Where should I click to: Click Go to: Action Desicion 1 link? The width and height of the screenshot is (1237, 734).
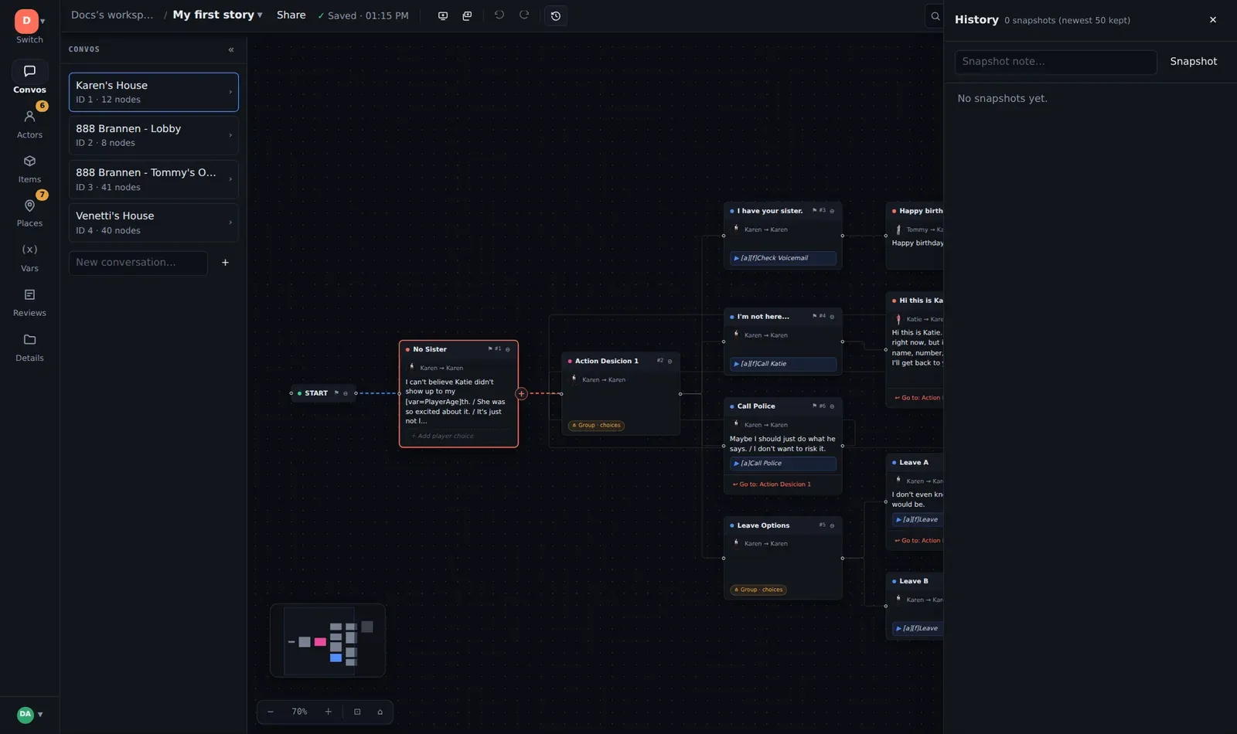pyautogui.click(x=772, y=484)
